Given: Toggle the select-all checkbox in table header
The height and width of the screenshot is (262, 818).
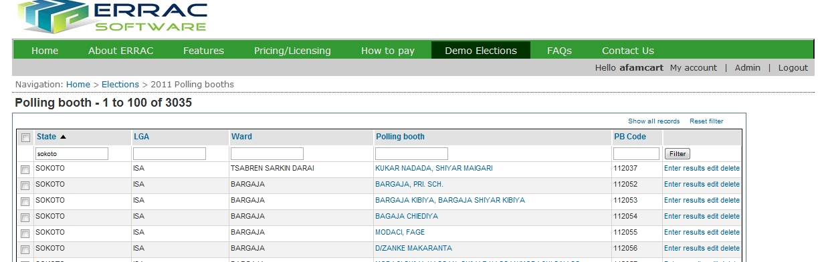Looking at the screenshot, I should [26, 138].
